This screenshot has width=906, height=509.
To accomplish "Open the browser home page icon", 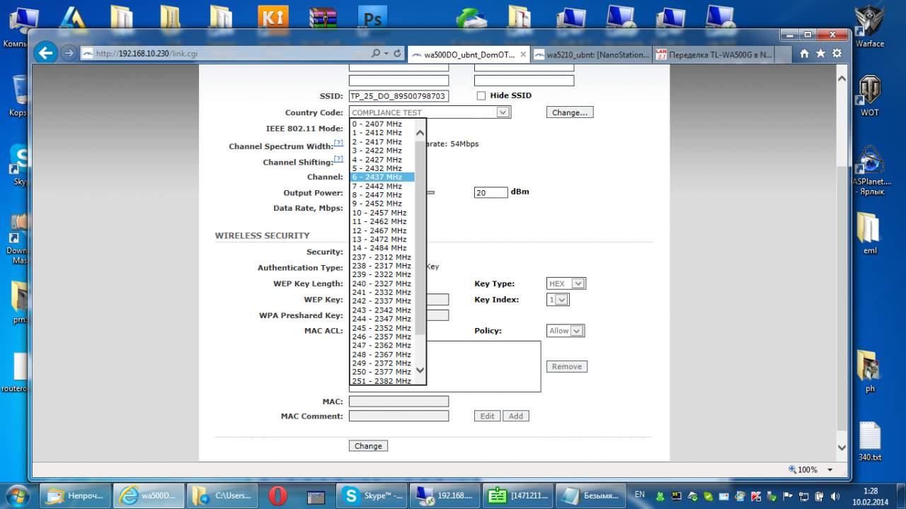I will 804,54.
